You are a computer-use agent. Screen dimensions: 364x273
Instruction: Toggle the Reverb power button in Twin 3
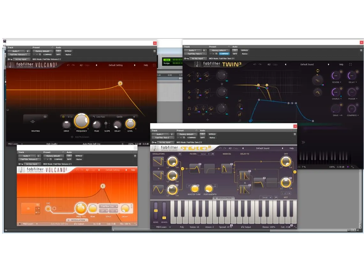341,72
